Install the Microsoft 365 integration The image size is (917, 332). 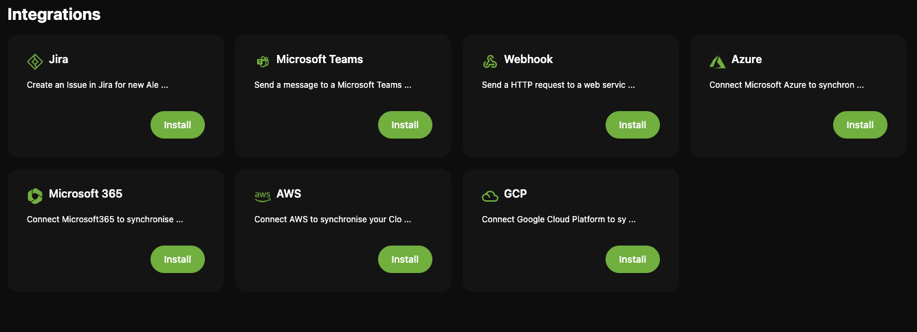click(177, 259)
